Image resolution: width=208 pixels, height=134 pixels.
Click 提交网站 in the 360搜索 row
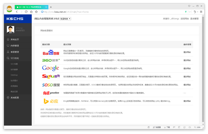pyautogui.click(x=187, y=60)
